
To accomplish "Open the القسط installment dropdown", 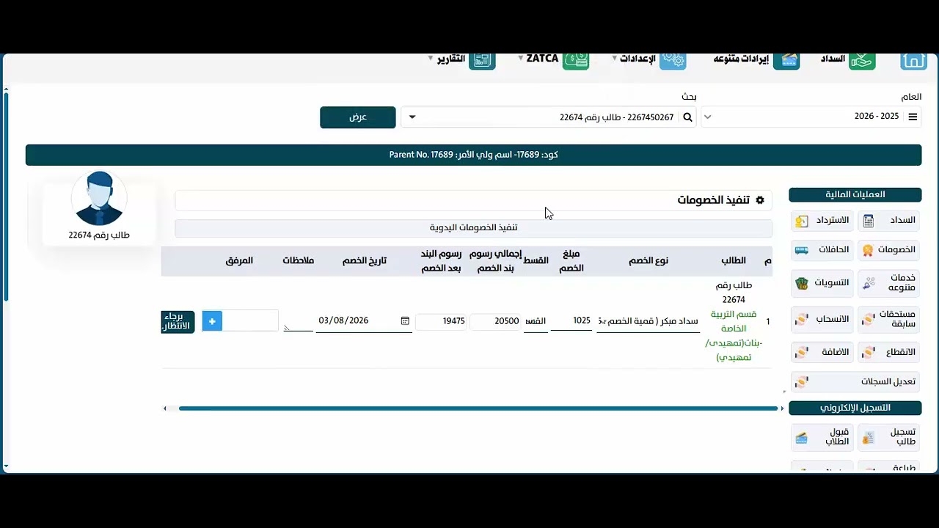I will click(x=536, y=321).
